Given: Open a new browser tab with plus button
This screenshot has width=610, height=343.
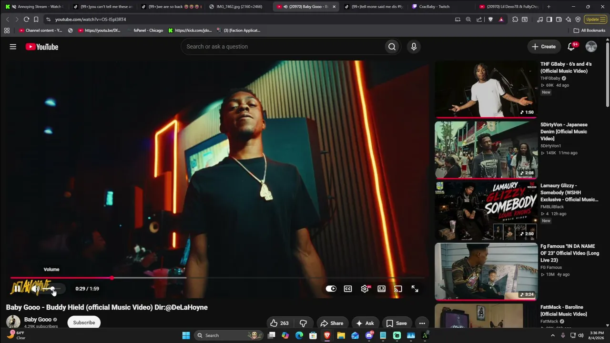Looking at the screenshot, I should (549, 7).
